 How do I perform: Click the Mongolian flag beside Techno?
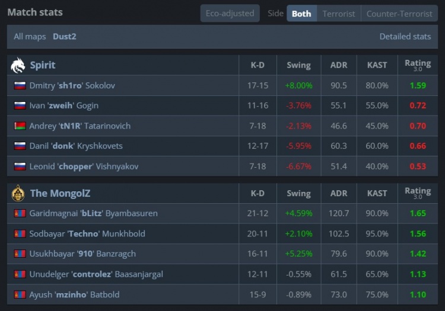[x=20, y=233]
